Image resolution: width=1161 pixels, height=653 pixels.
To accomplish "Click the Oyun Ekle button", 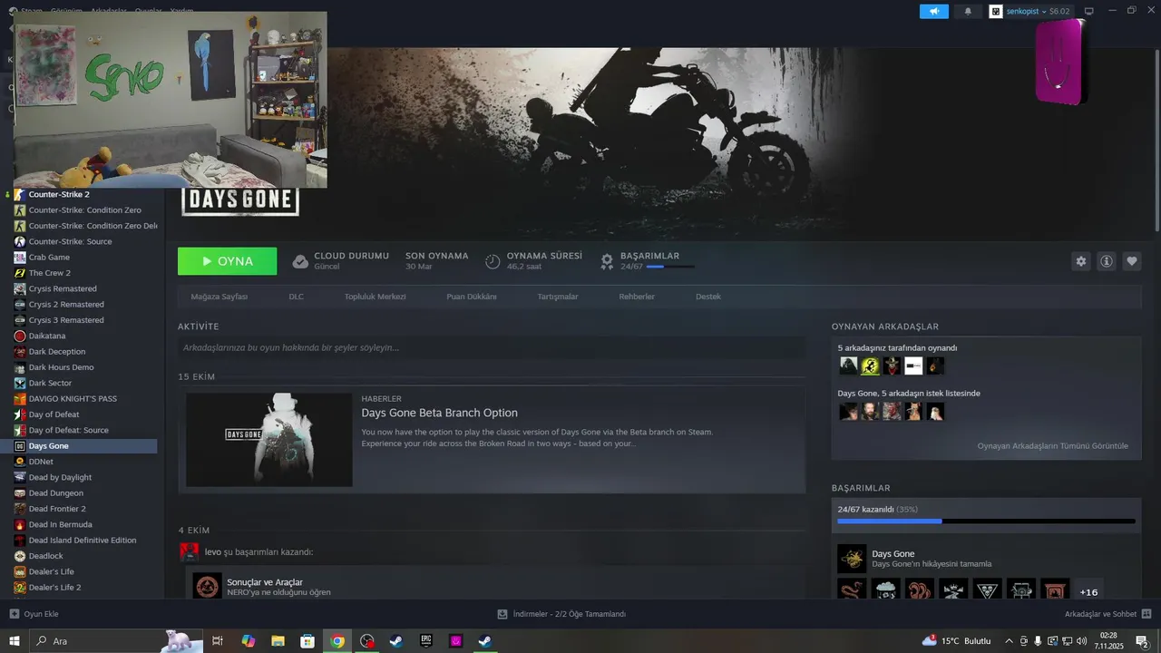I will (34, 614).
